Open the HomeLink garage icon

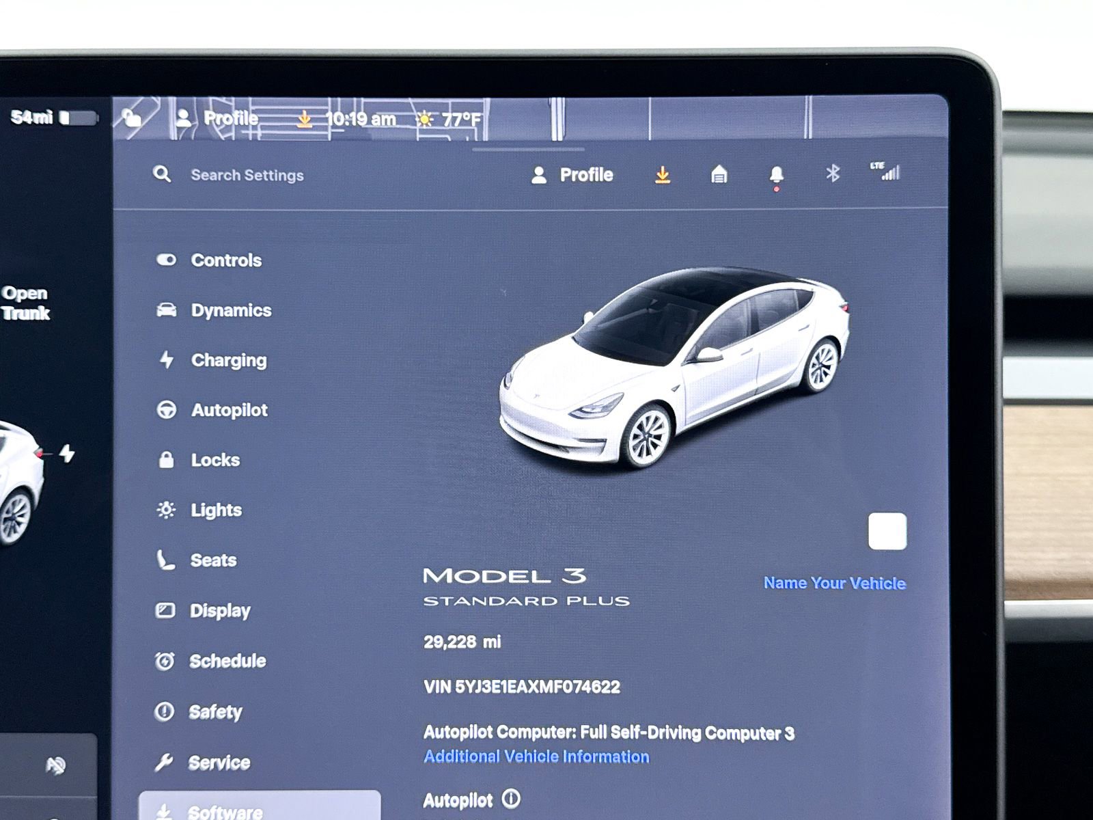[719, 174]
